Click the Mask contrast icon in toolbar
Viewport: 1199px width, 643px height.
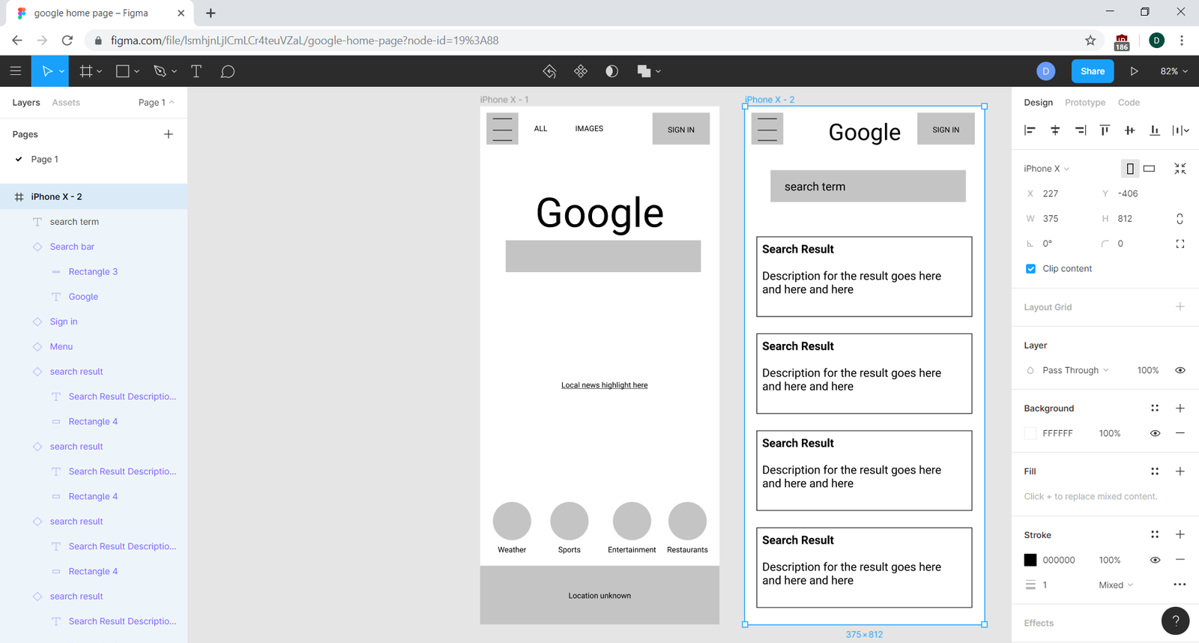611,71
